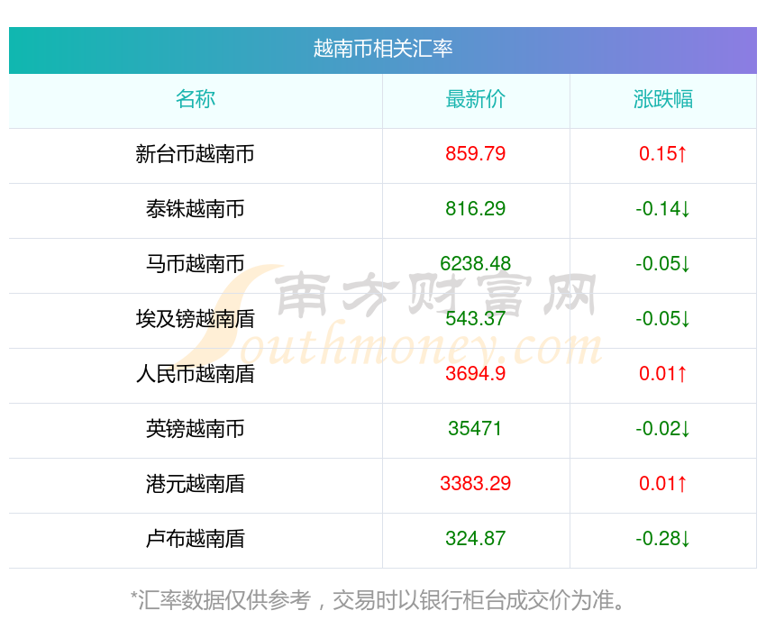Click the price 543.37
The height and width of the screenshot is (629, 766).
click(475, 319)
